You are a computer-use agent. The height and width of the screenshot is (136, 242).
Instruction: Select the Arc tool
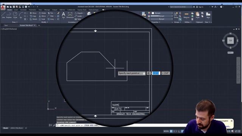coord(21,15)
